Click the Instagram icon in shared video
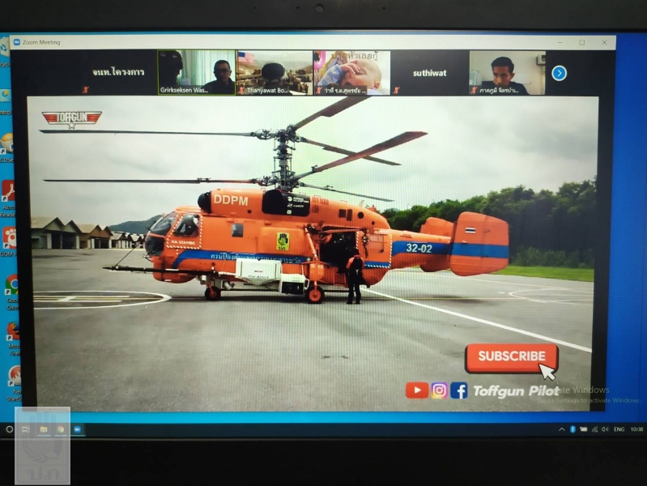The image size is (647, 486). click(440, 390)
